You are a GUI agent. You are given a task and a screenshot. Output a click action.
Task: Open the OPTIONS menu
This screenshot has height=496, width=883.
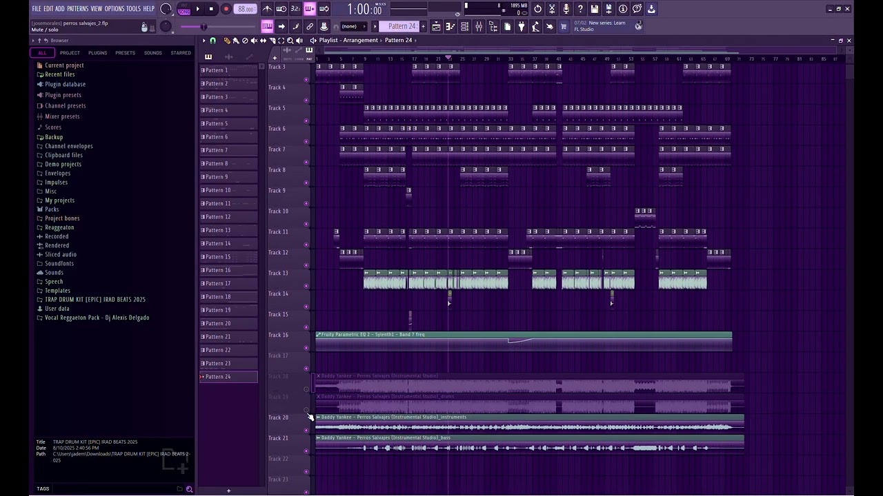114,9
